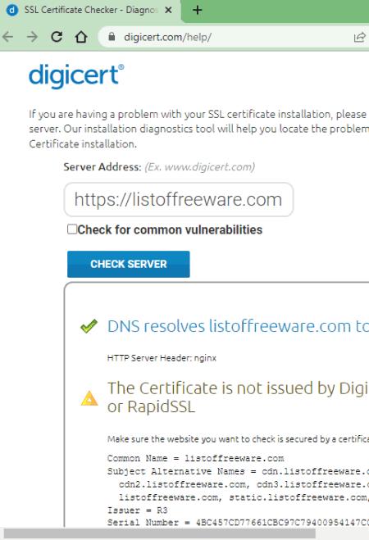Enable Check for common vulnerabilities checkbox
The image size is (369, 540).
click(x=72, y=229)
